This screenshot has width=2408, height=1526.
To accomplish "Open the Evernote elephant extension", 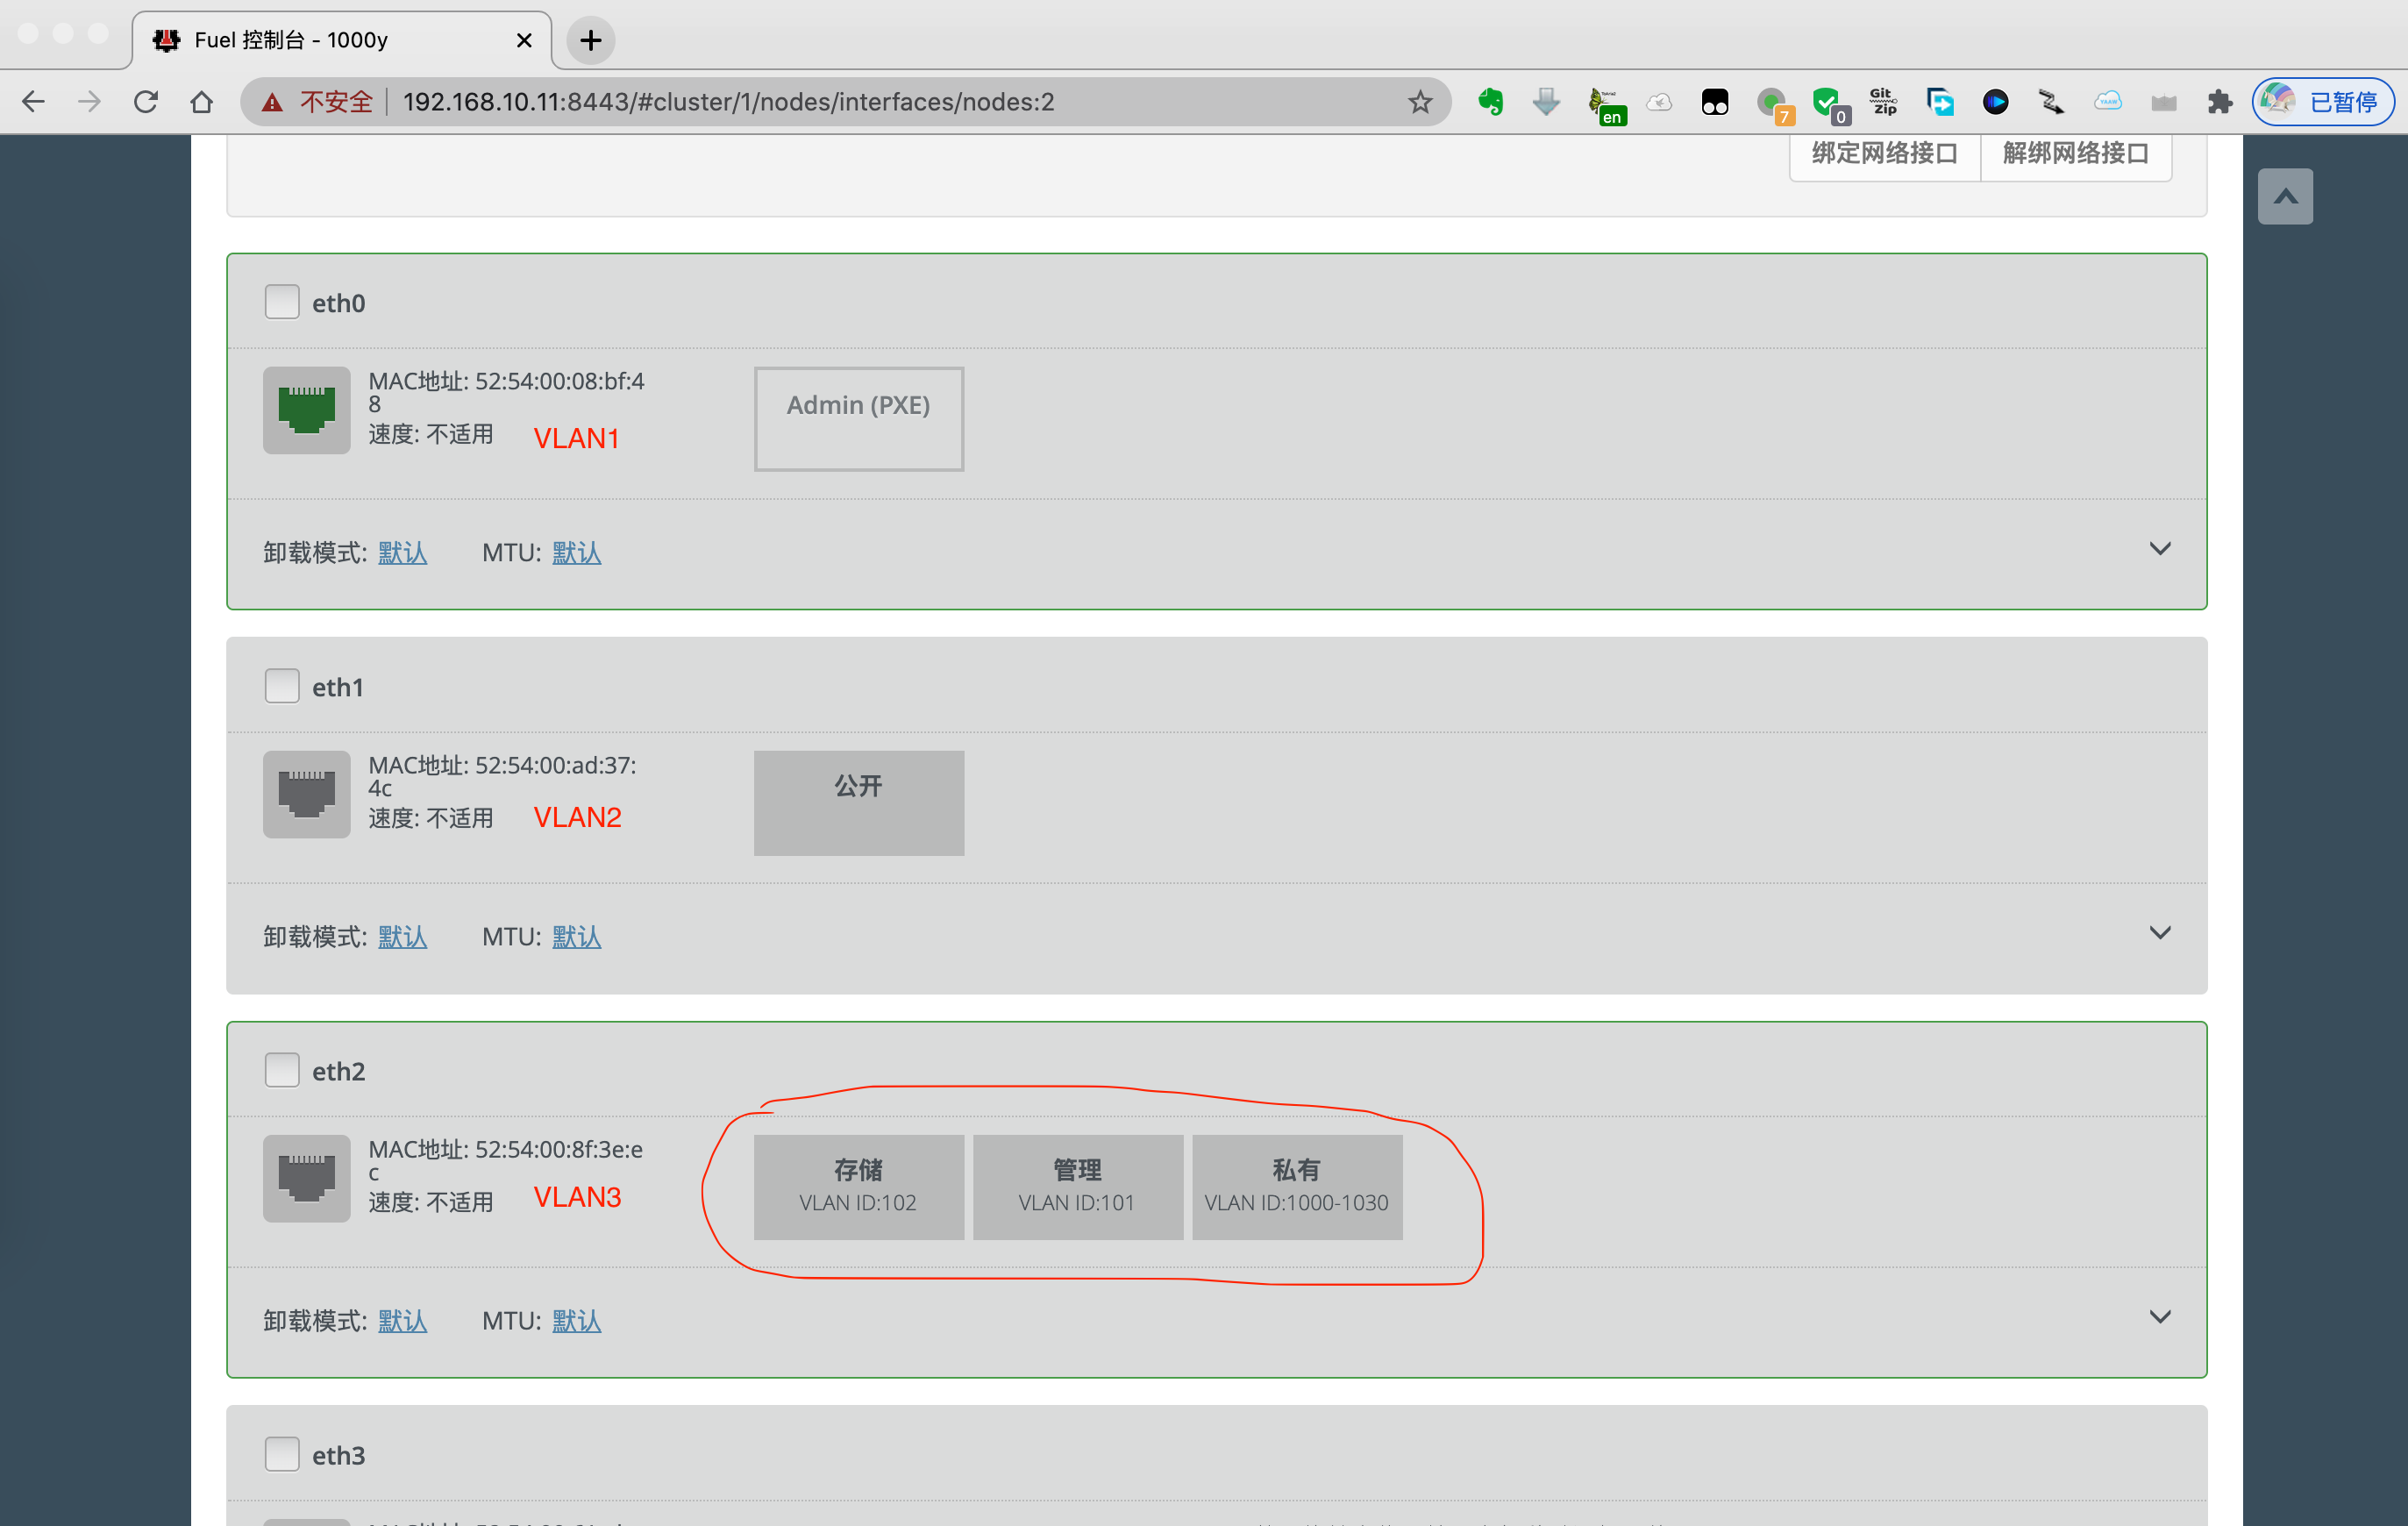I will [x=1490, y=102].
